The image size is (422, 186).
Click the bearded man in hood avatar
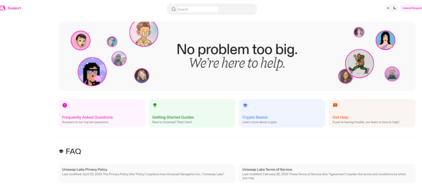point(119,58)
